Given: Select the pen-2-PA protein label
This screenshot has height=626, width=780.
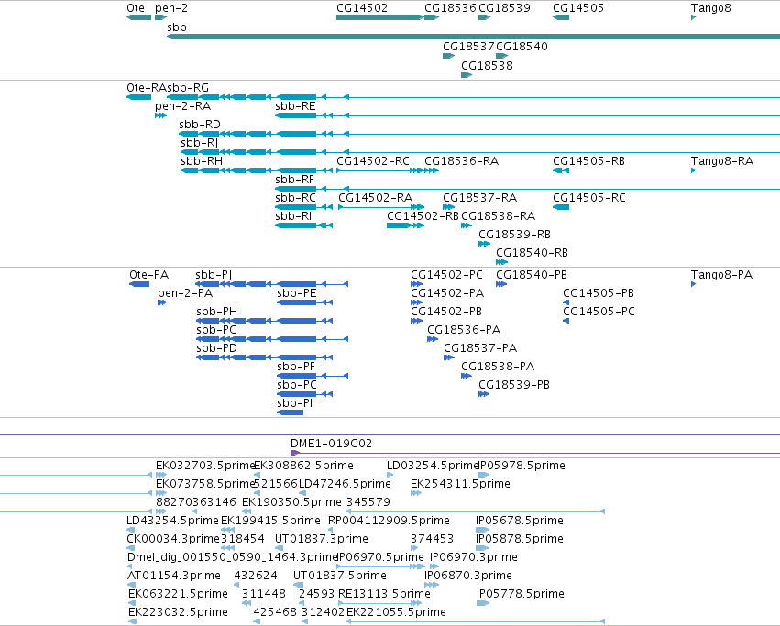Looking at the screenshot, I should pyautogui.click(x=185, y=293).
